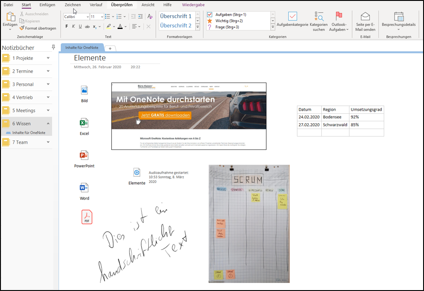Open the highlight color dropdown arrow
424x291 pixels.
(x=114, y=26)
